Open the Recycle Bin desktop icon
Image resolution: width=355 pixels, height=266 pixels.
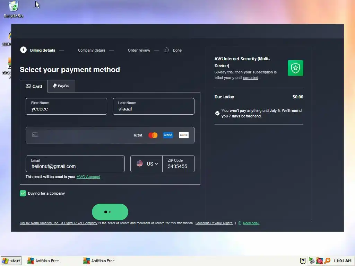pyautogui.click(x=14, y=9)
